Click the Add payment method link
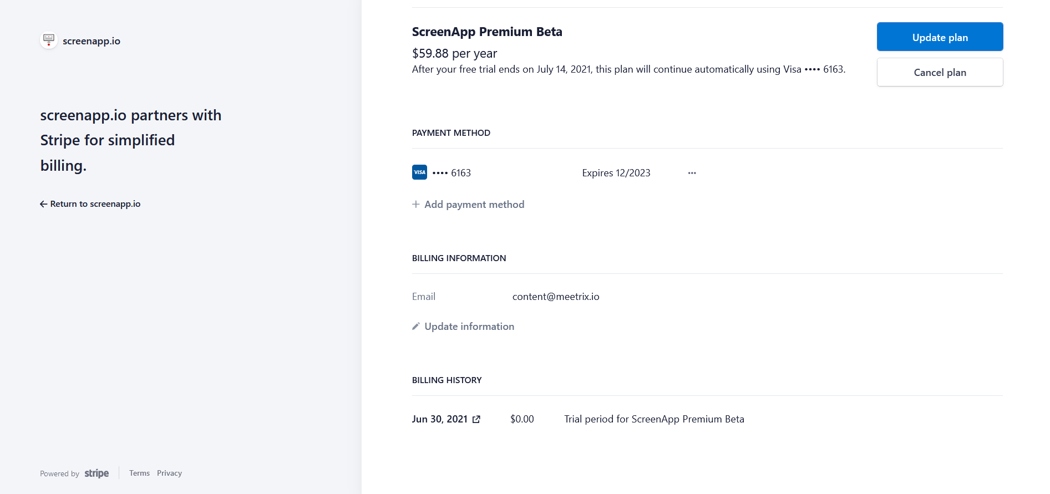The image size is (1050, 494). [474, 205]
